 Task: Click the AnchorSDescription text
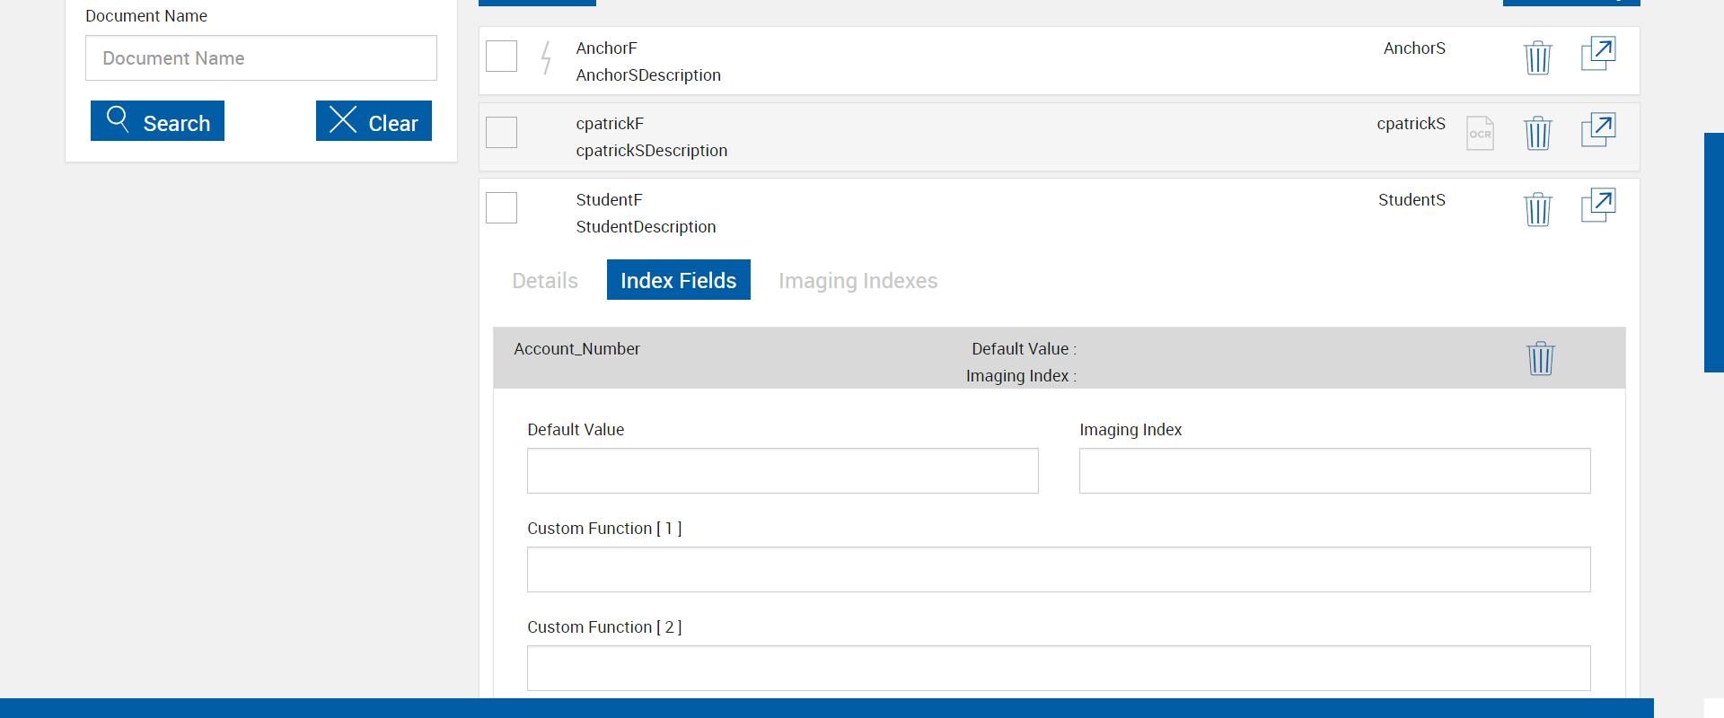click(648, 75)
